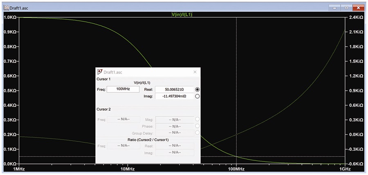Click the LTspice icon in cursor dialog title

click(x=100, y=72)
